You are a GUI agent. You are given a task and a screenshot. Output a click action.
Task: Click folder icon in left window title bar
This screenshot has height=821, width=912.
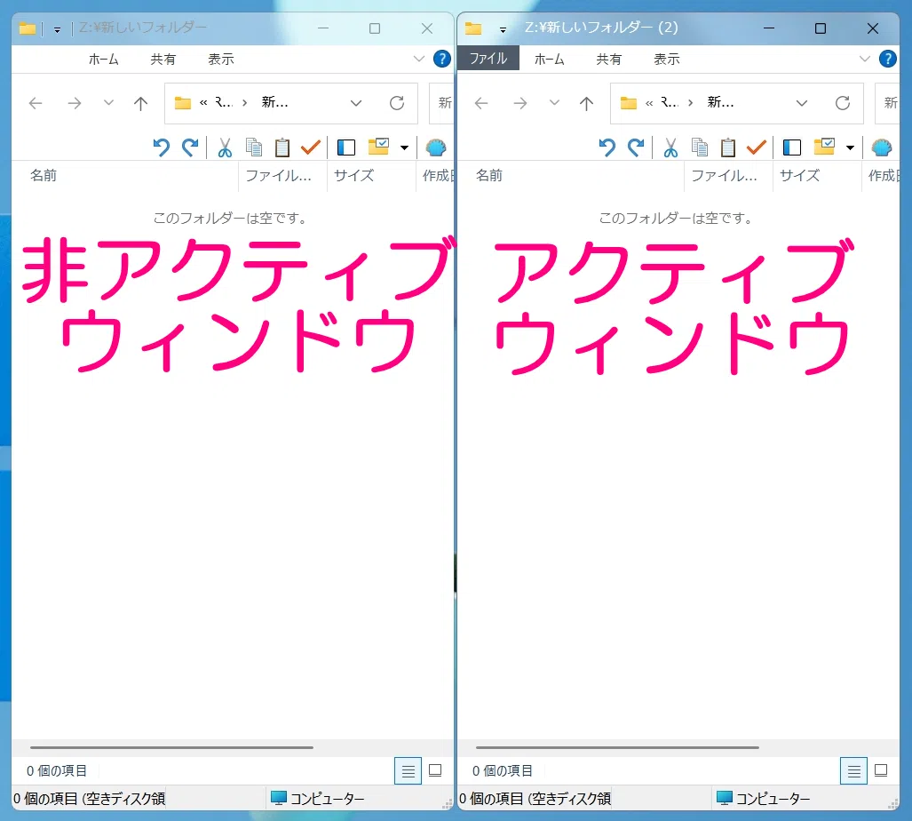28,28
